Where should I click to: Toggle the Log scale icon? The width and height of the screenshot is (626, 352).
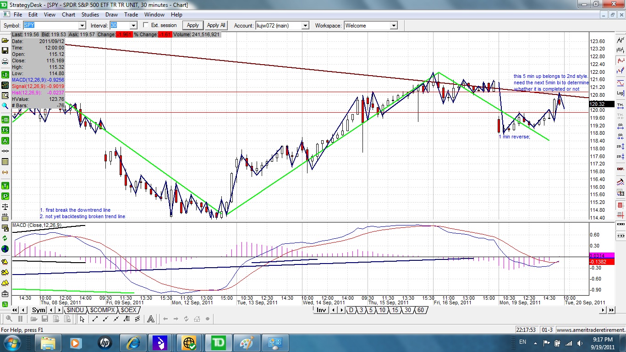tap(621, 93)
